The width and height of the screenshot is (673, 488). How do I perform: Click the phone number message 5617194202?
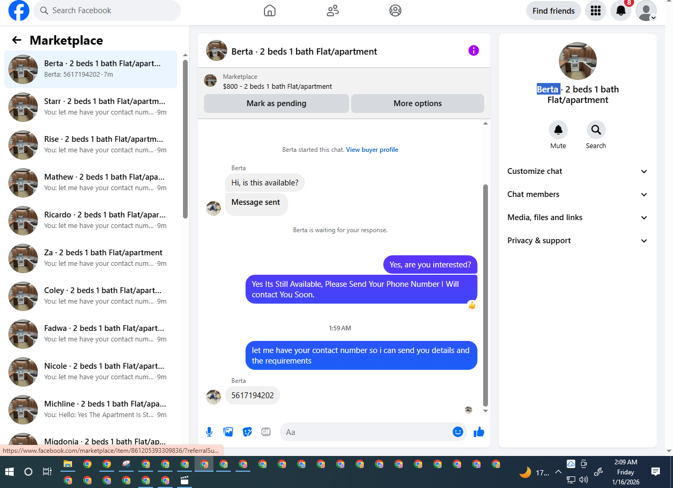coord(252,396)
